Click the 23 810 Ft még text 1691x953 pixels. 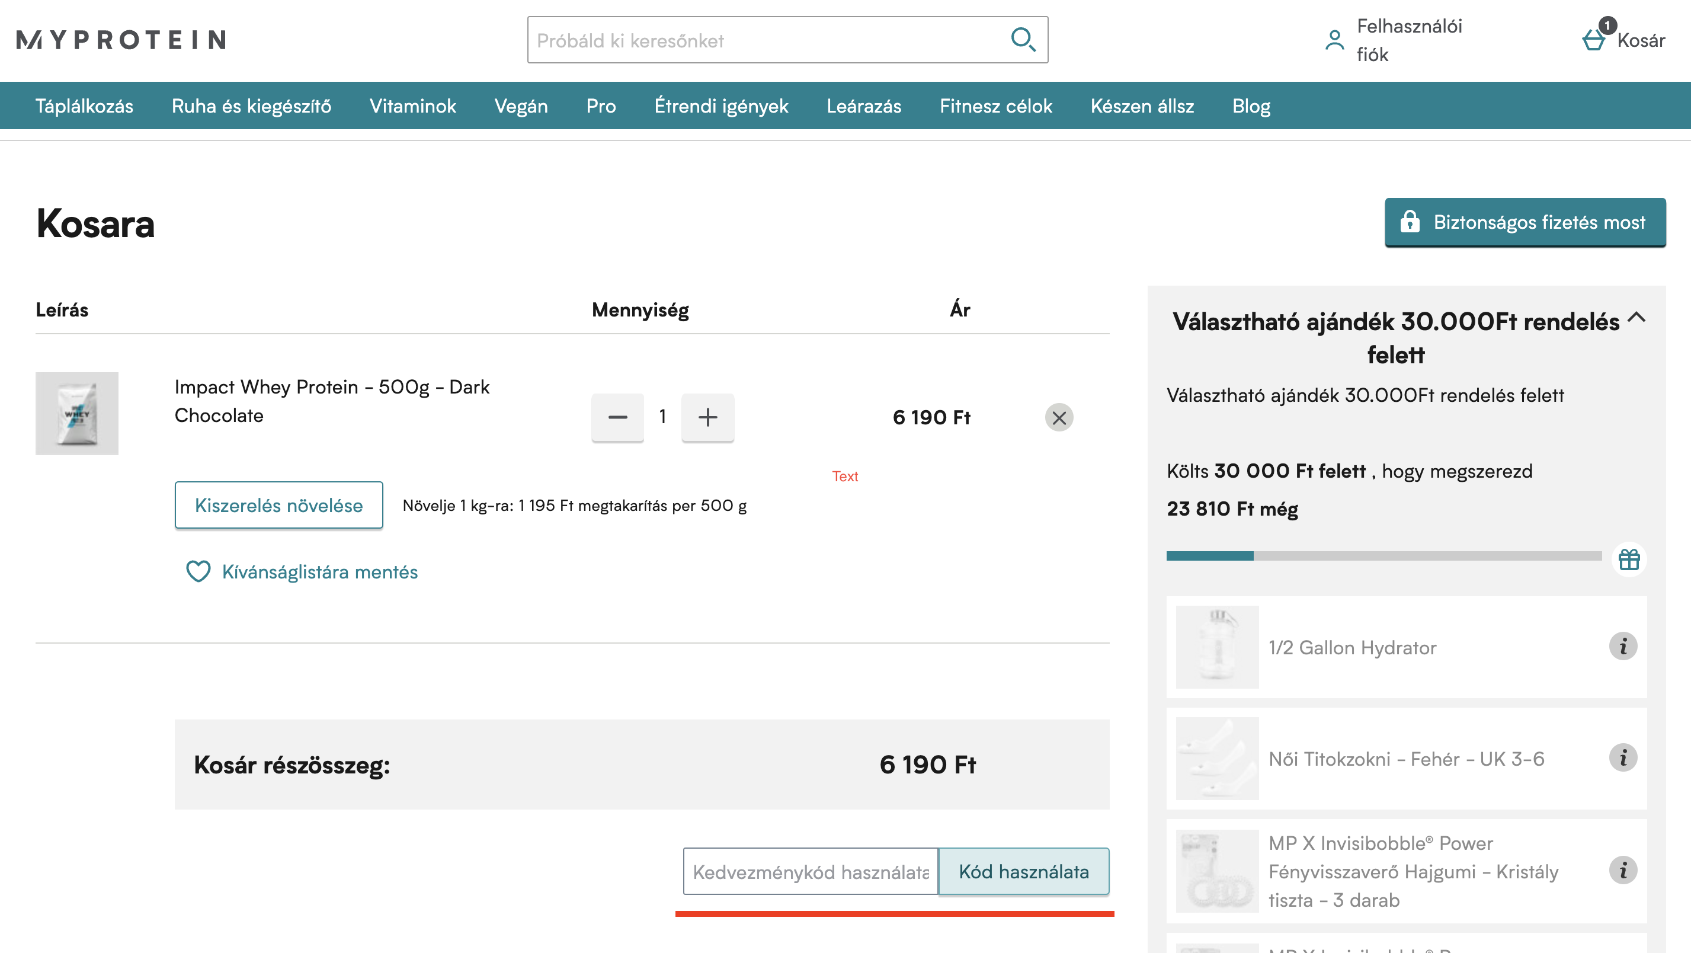pos(1232,509)
